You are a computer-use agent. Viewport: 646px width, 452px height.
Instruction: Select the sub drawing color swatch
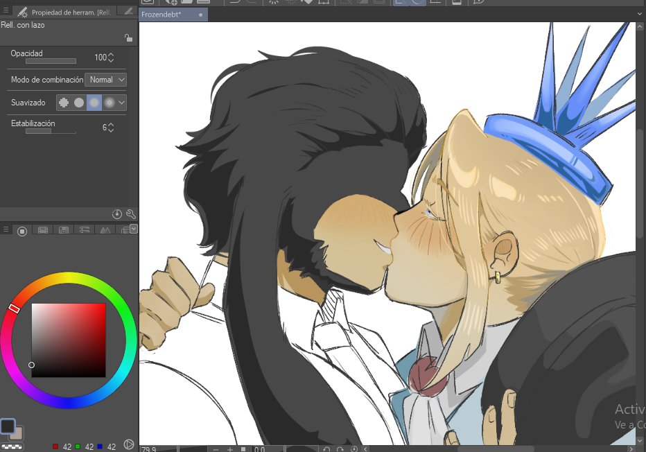[x=19, y=434]
